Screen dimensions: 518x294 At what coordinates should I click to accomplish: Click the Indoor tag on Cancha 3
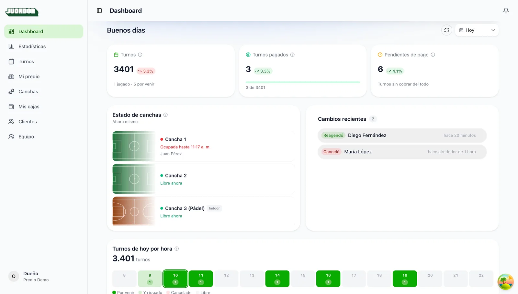tap(214, 208)
